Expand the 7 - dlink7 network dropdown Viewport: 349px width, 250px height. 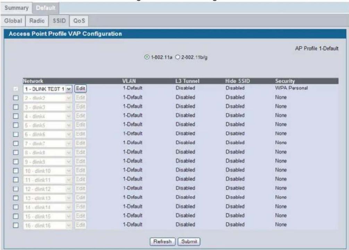point(48,144)
